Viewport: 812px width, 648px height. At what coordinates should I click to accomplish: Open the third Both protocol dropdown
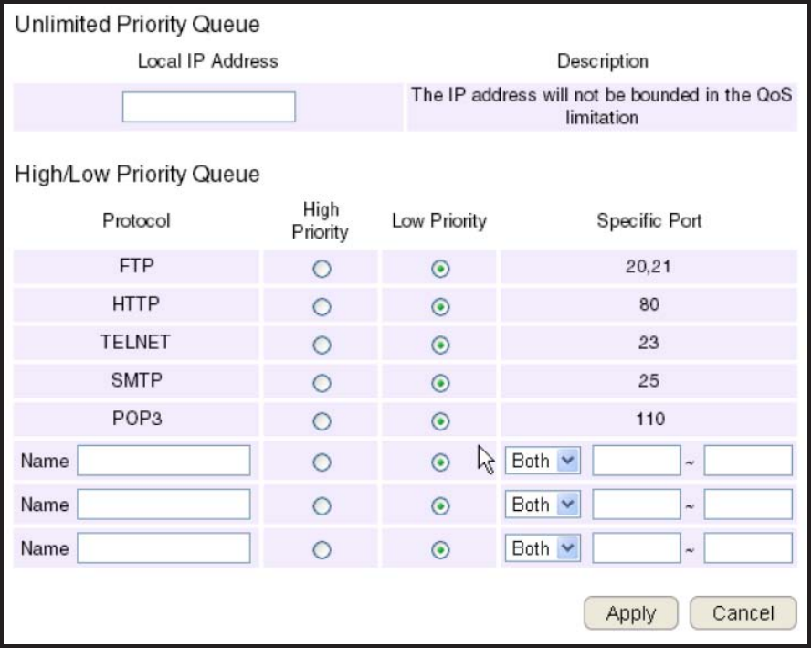click(543, 548)
